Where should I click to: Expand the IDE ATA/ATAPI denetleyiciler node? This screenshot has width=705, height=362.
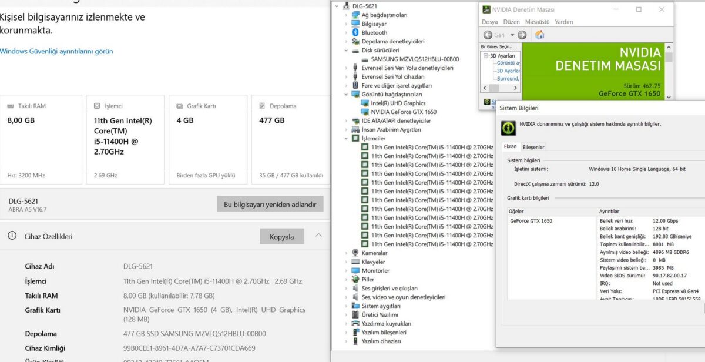(x=346, y=120)
